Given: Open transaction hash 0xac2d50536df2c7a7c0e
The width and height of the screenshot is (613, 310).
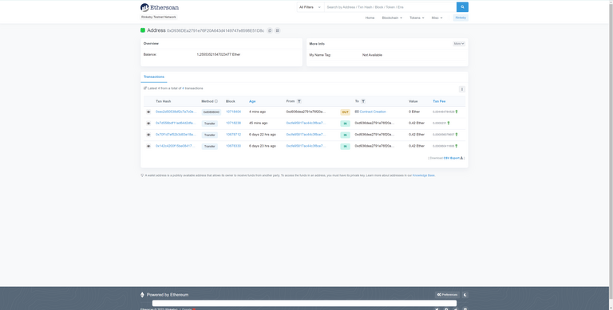Looking at the screenshot, I should 176,112.
